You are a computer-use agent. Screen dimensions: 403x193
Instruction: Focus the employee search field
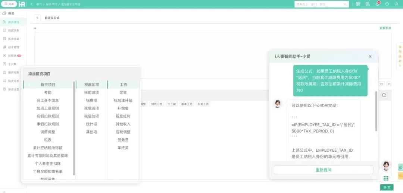(322, 4)
